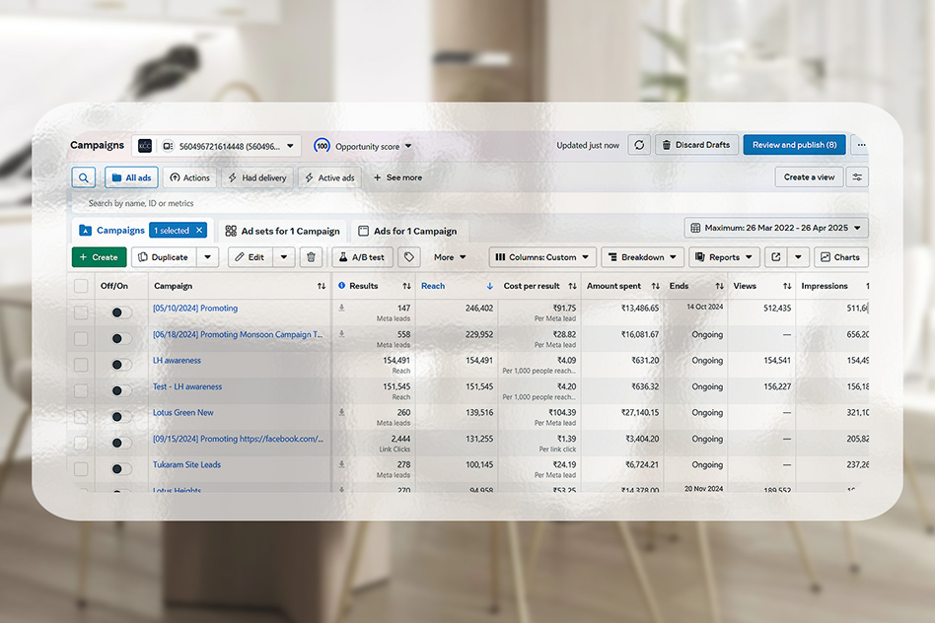Open the filter settings icon next to Create a view
The width and height of the screenshot is (935, 623).
[857, 177]
